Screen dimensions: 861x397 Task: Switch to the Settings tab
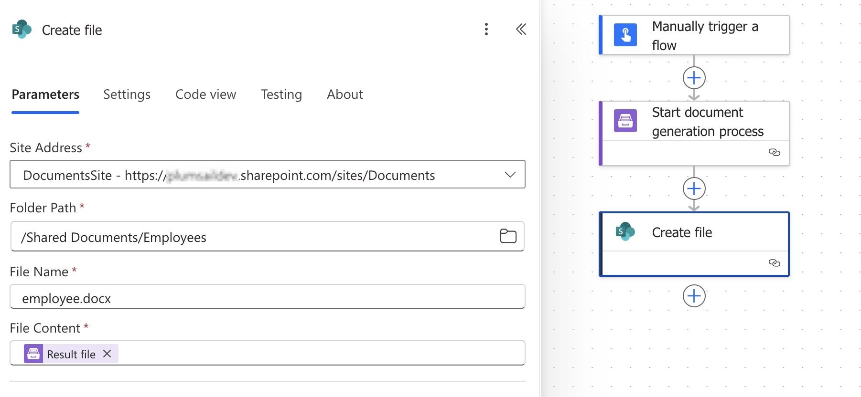[x=127, y=94]
